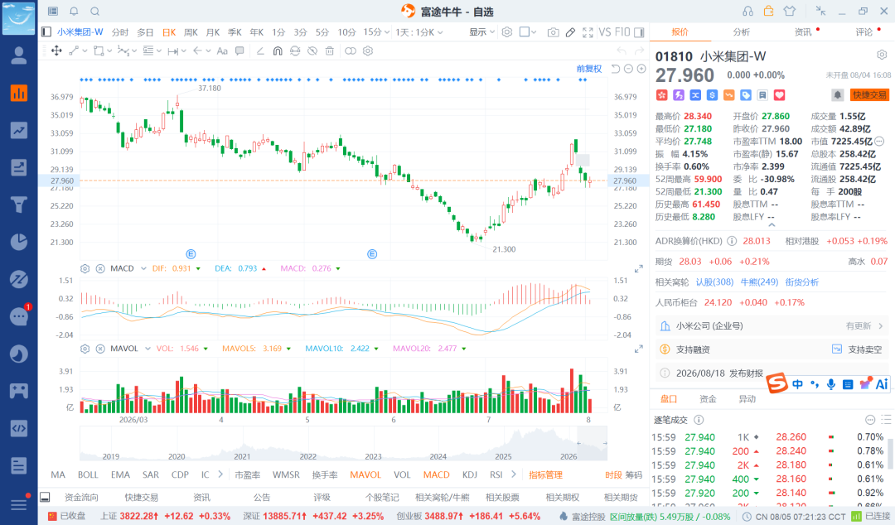The height and width of the screenshot is (525, 895).
Task: Select the text Aa annotation tool
Action: coord(222,51)
